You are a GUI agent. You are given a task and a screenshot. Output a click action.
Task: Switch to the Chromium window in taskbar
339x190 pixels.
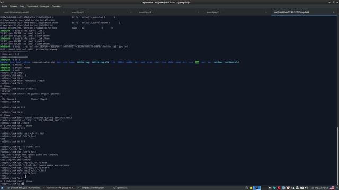click(24, 188)
